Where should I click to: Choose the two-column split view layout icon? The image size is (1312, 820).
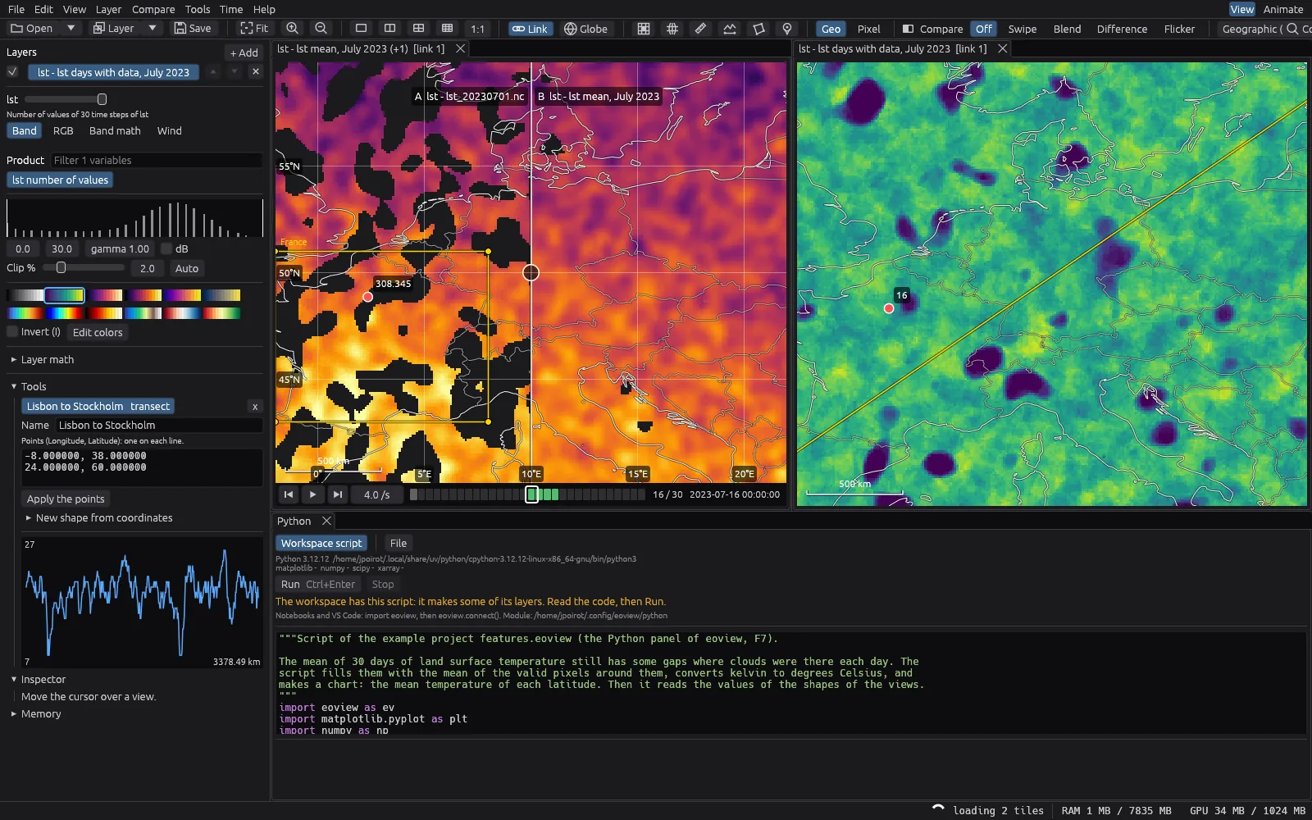[389, 29]
